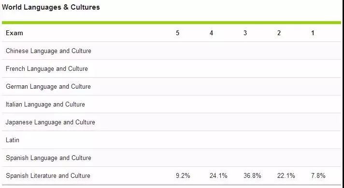Click the 36.8% value for score 3
The image size is (344, 188).
[x=252, y=176]
